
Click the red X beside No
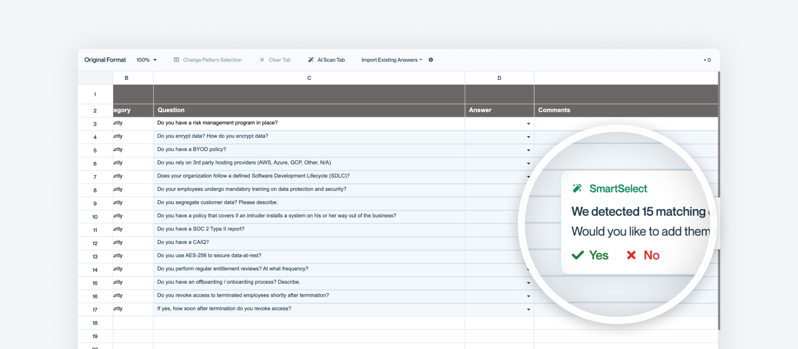click(x=631, y=255)
